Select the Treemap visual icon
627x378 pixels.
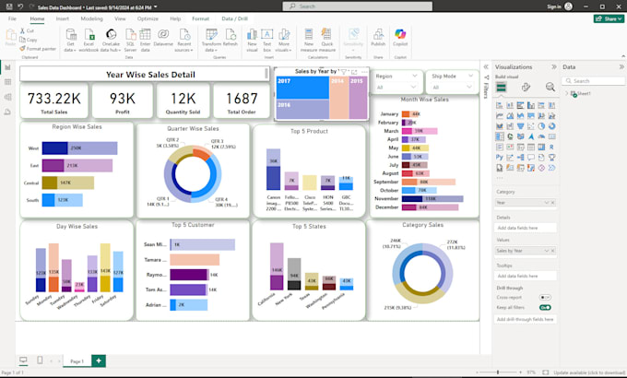500,136
